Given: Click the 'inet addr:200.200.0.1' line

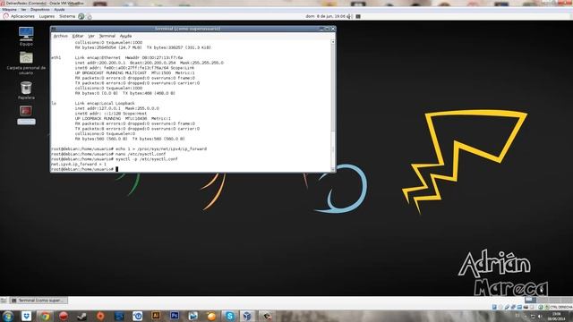Looking at the screenshot, I should coord(150,63).
